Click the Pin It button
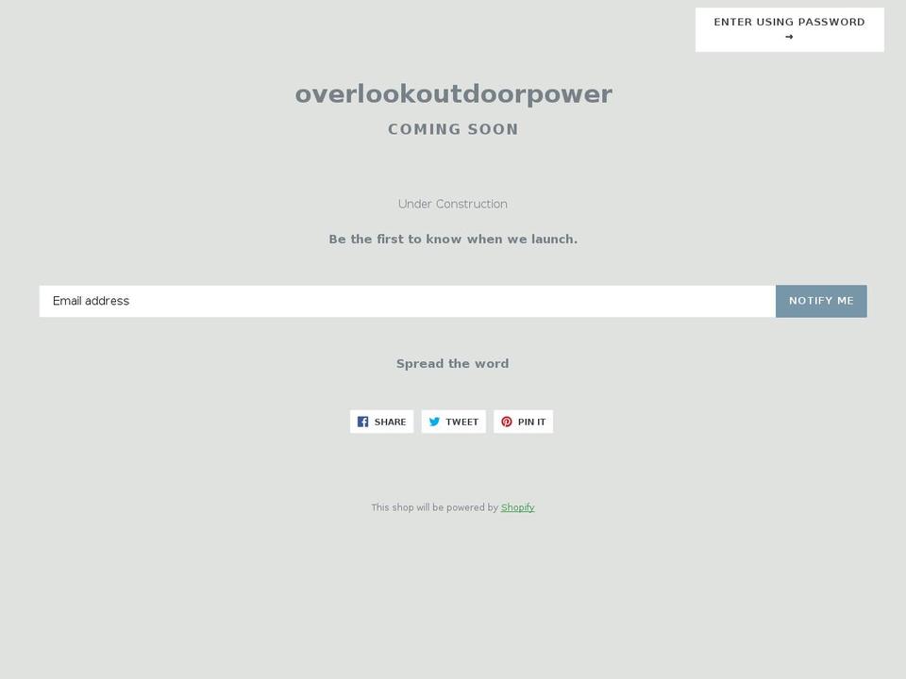Viewport: 906px width, 679px height. click(524, 422)
